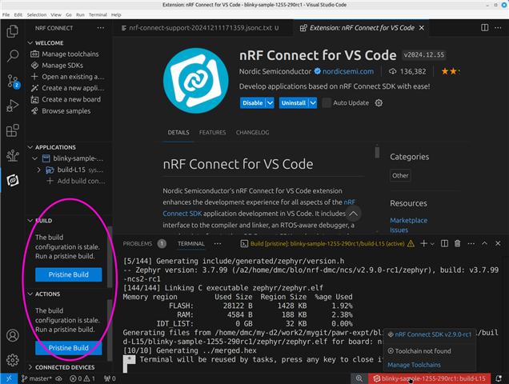Open Manage Toolchains link in popup

point(414,365)
